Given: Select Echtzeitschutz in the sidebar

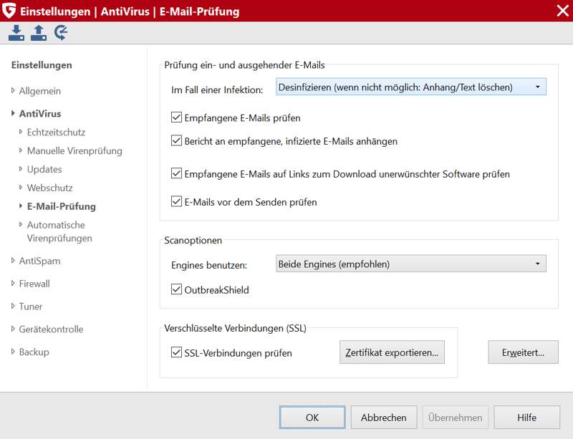Looking at the screenshot, I should click(56, 132).
